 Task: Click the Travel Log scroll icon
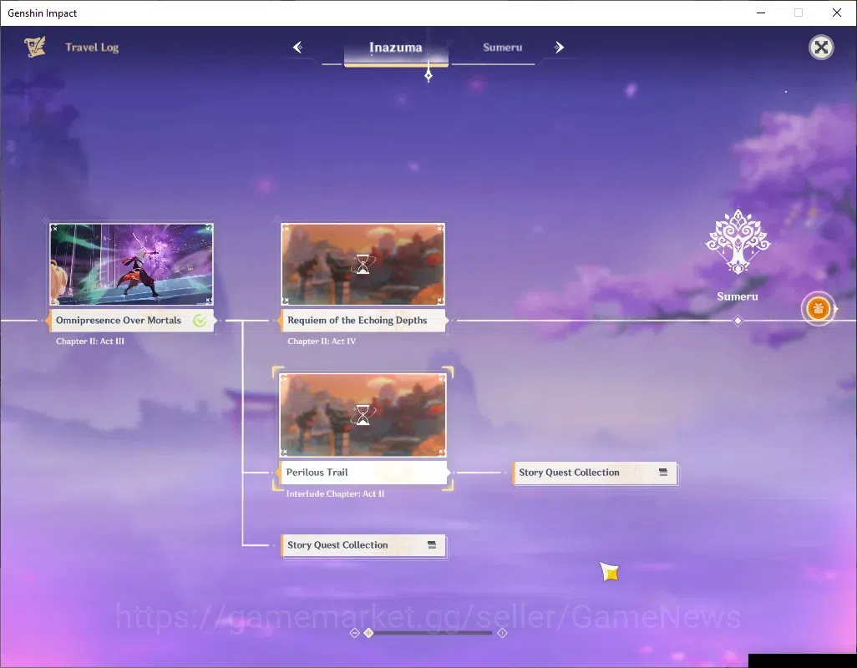coord(35,47)
